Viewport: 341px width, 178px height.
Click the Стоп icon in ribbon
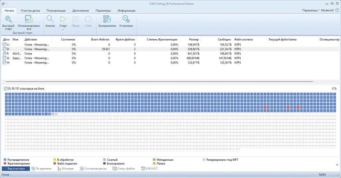pos(88,19)
